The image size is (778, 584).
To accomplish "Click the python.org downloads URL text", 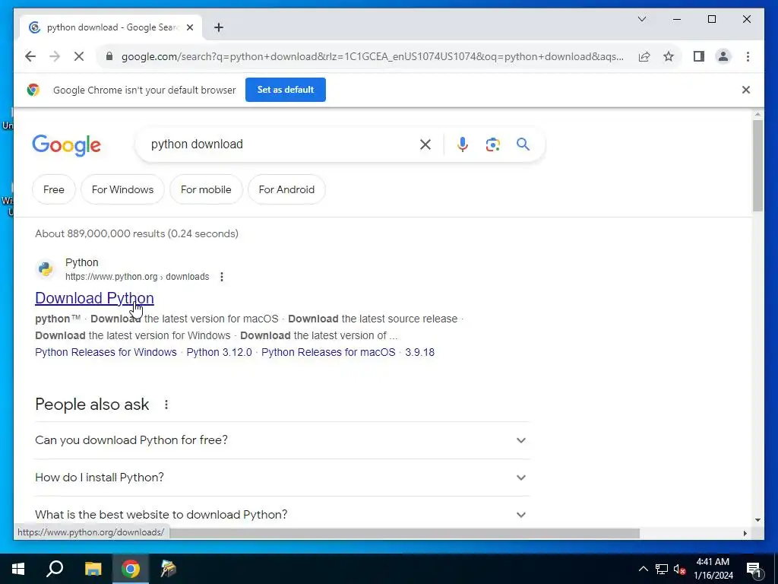I will (137, 277).
